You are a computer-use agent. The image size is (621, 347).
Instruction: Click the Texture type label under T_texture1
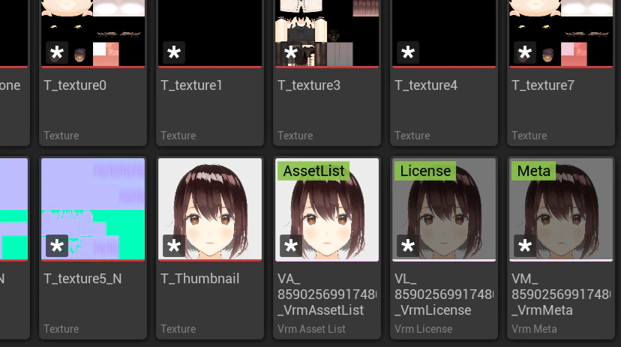[178, 136]
